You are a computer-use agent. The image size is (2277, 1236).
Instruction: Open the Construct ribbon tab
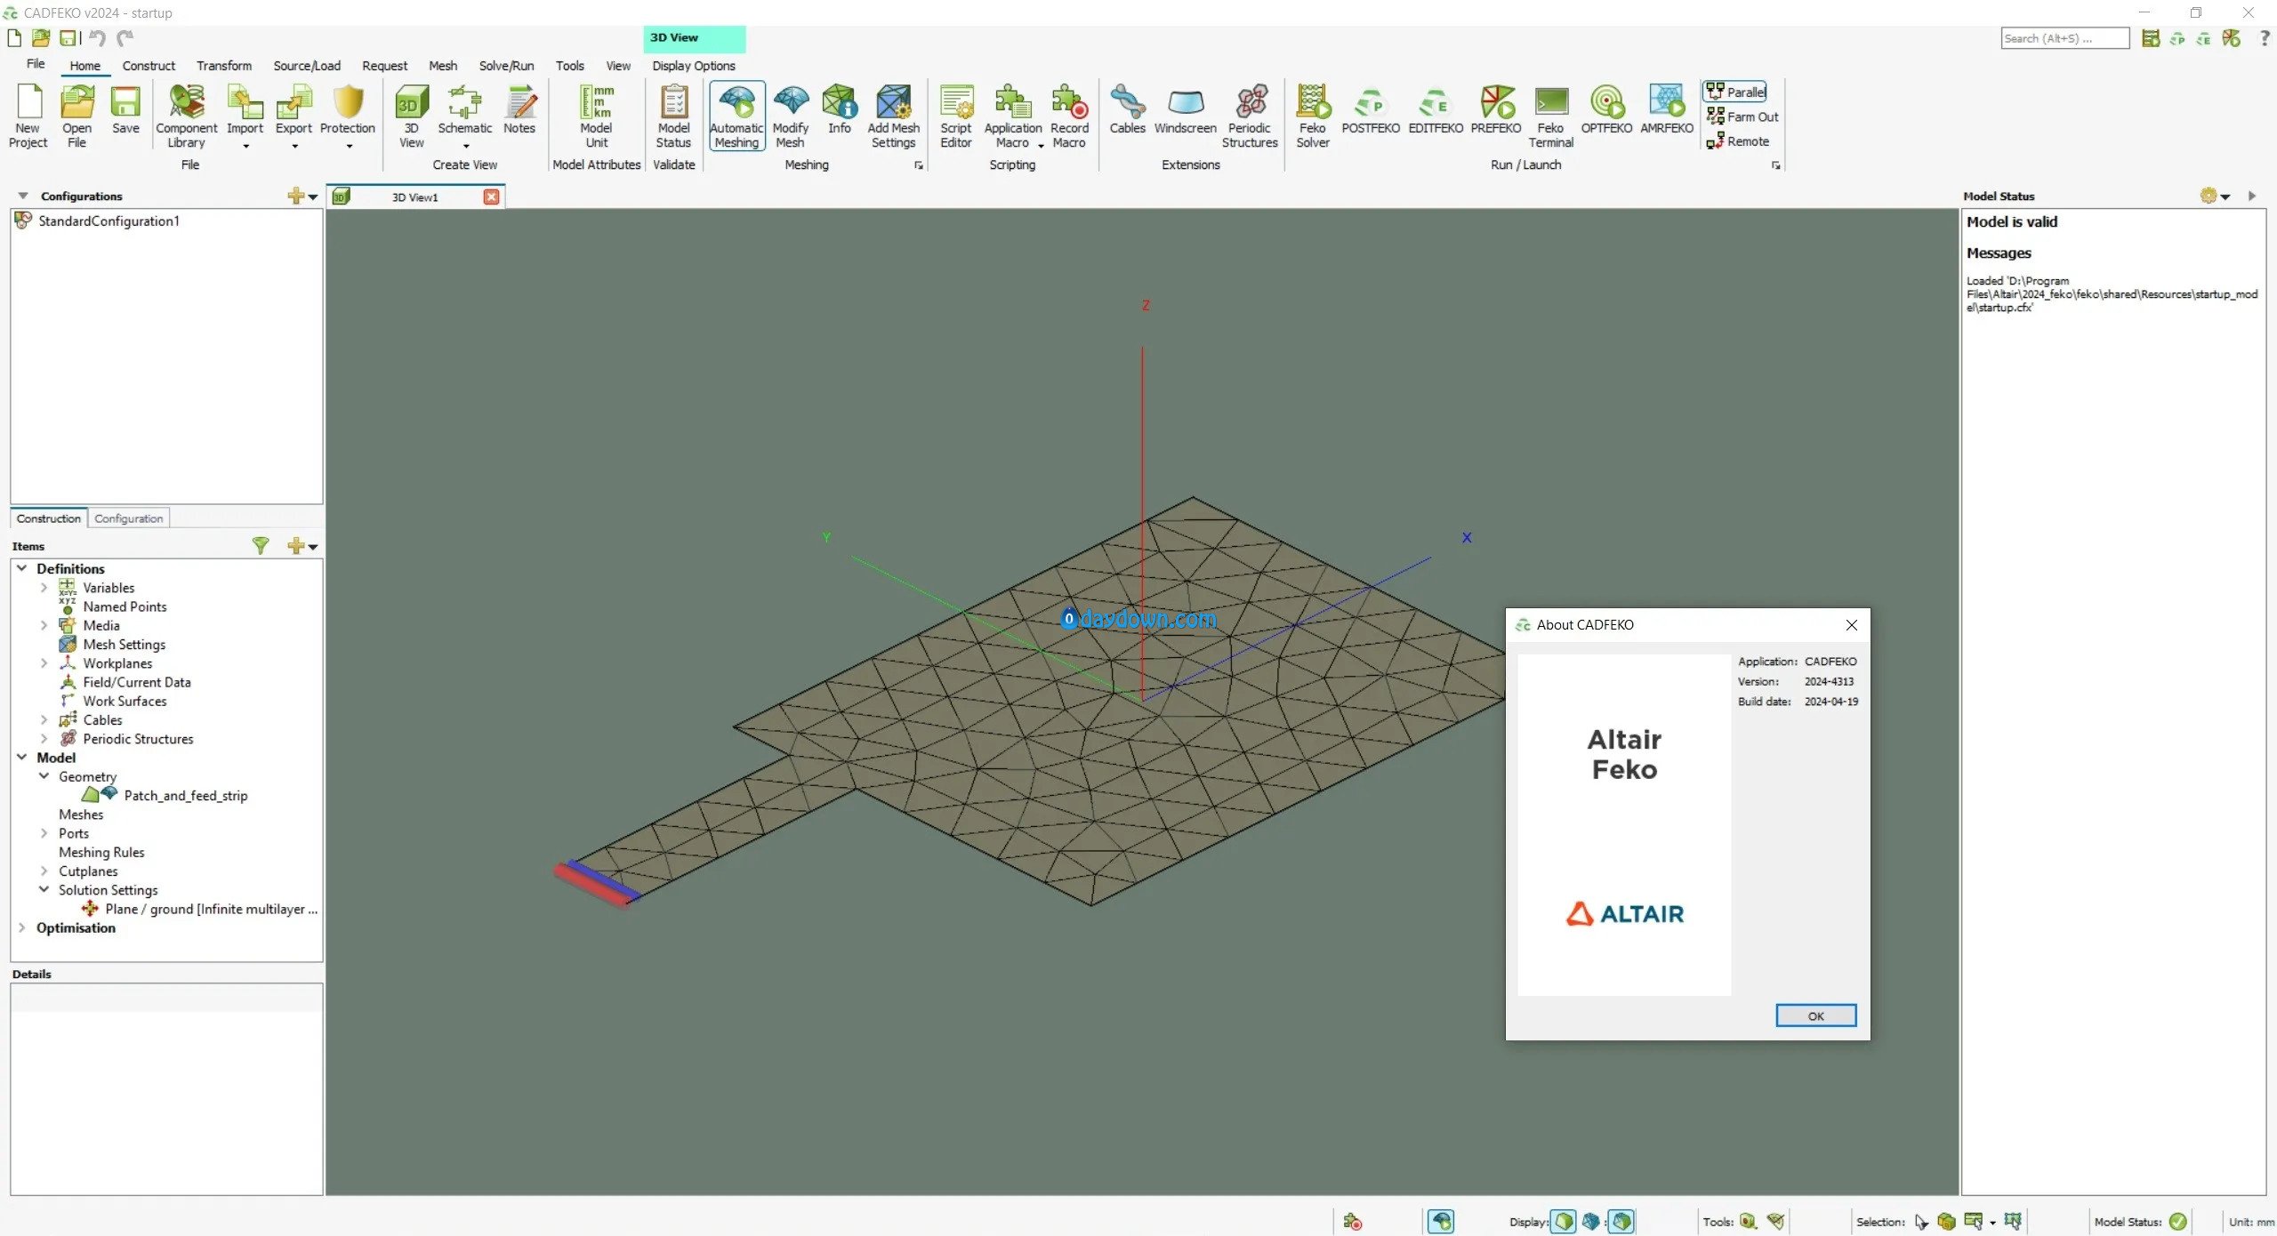149,66
